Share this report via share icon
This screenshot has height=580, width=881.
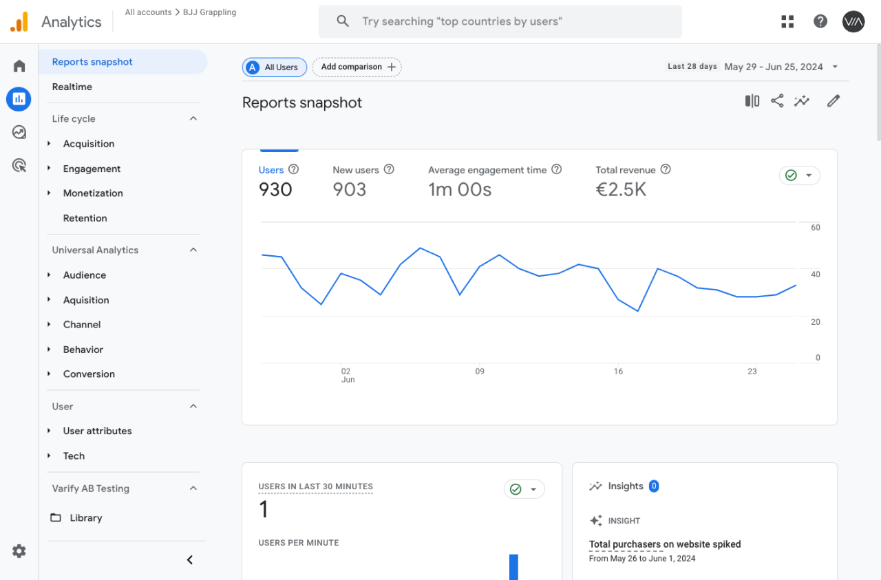click(777, 101)
